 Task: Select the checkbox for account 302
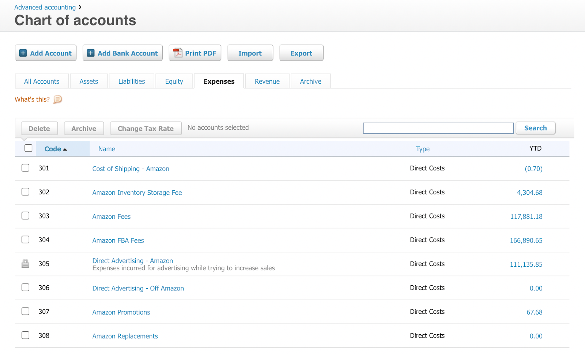point(25,192)
